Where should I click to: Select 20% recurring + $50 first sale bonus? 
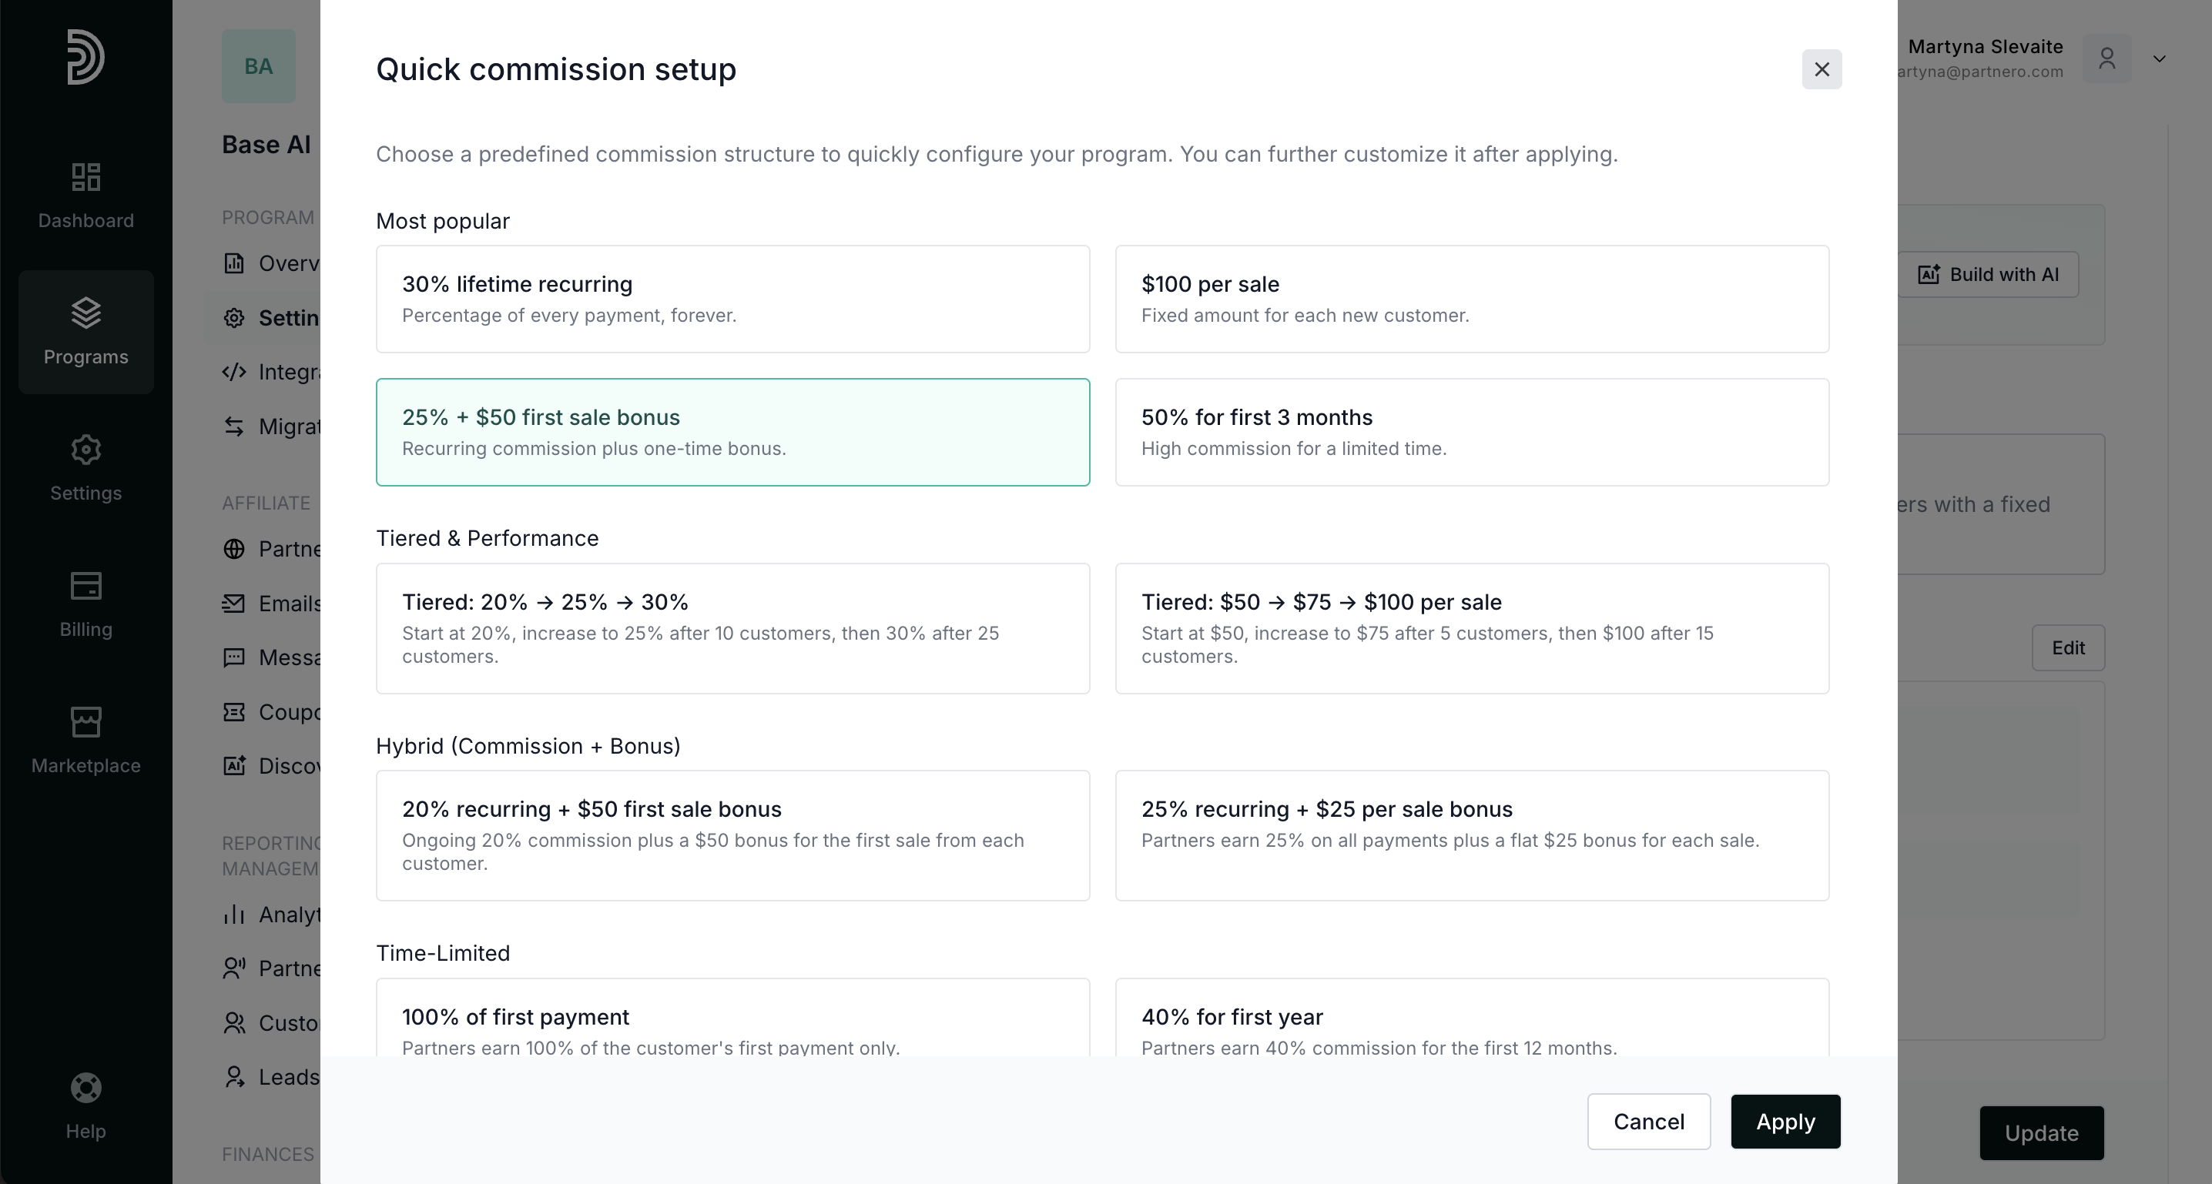pos(732,834)
